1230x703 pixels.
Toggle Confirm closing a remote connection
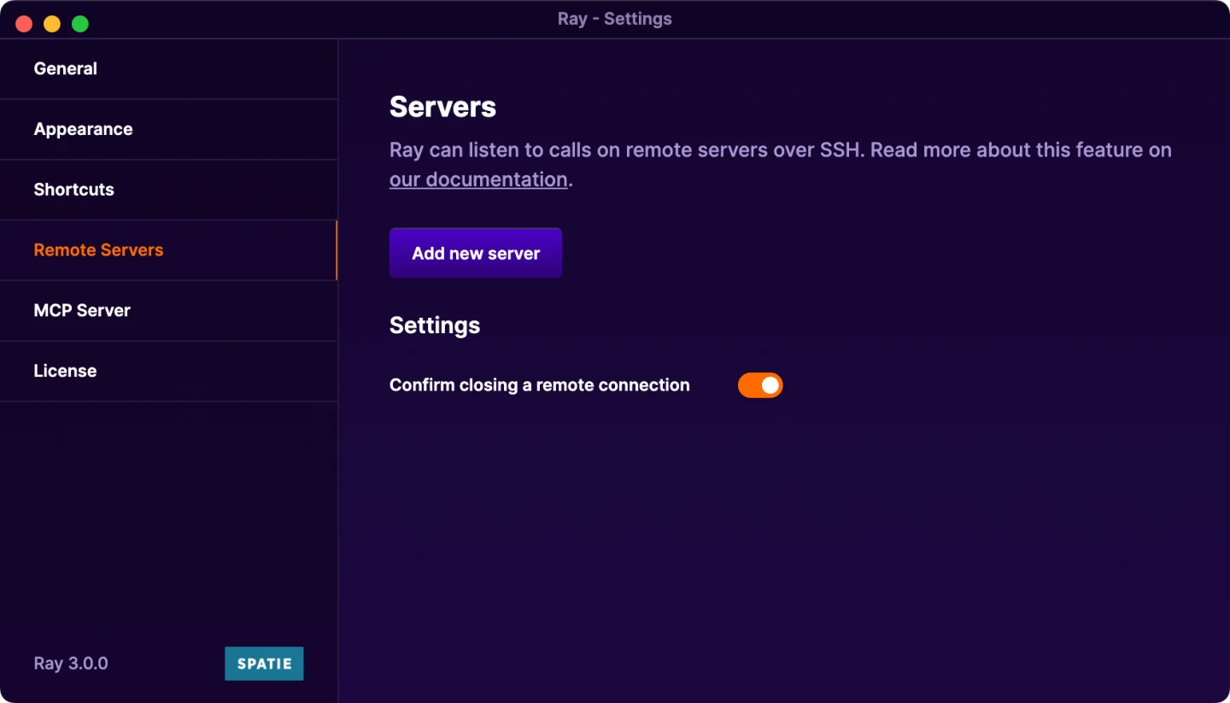click(760, 385)
